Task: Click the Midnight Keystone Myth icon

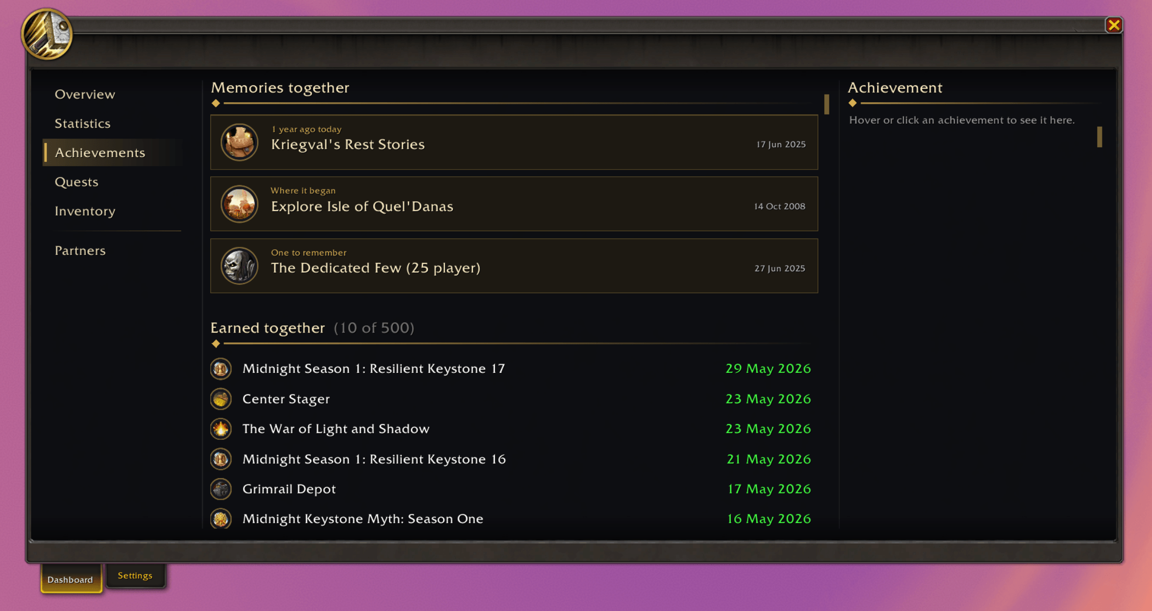Action: pos(221,519)
